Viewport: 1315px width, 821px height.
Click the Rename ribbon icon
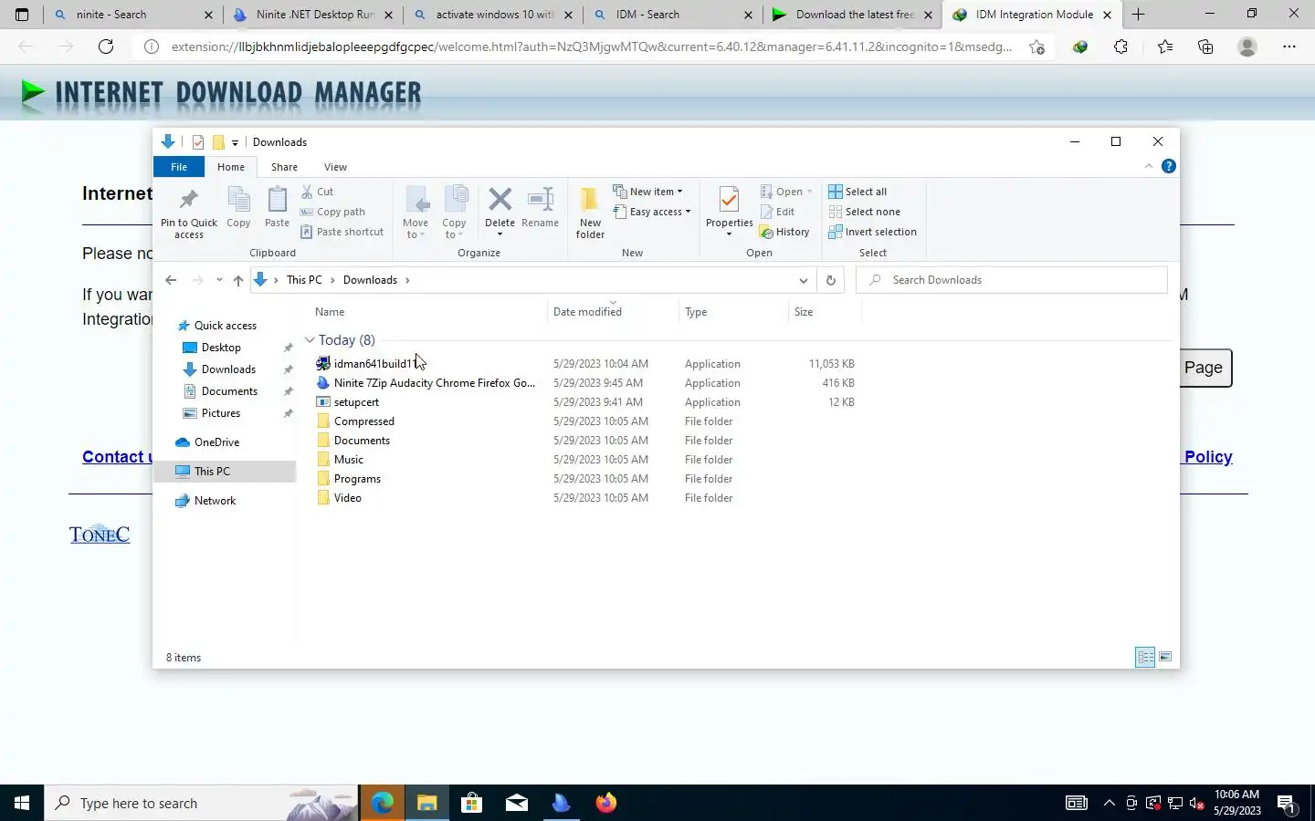coord(541,199)
